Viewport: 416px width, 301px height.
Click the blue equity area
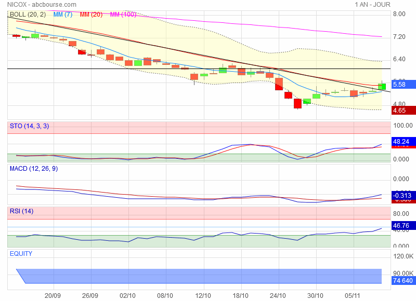coord(199,276)
